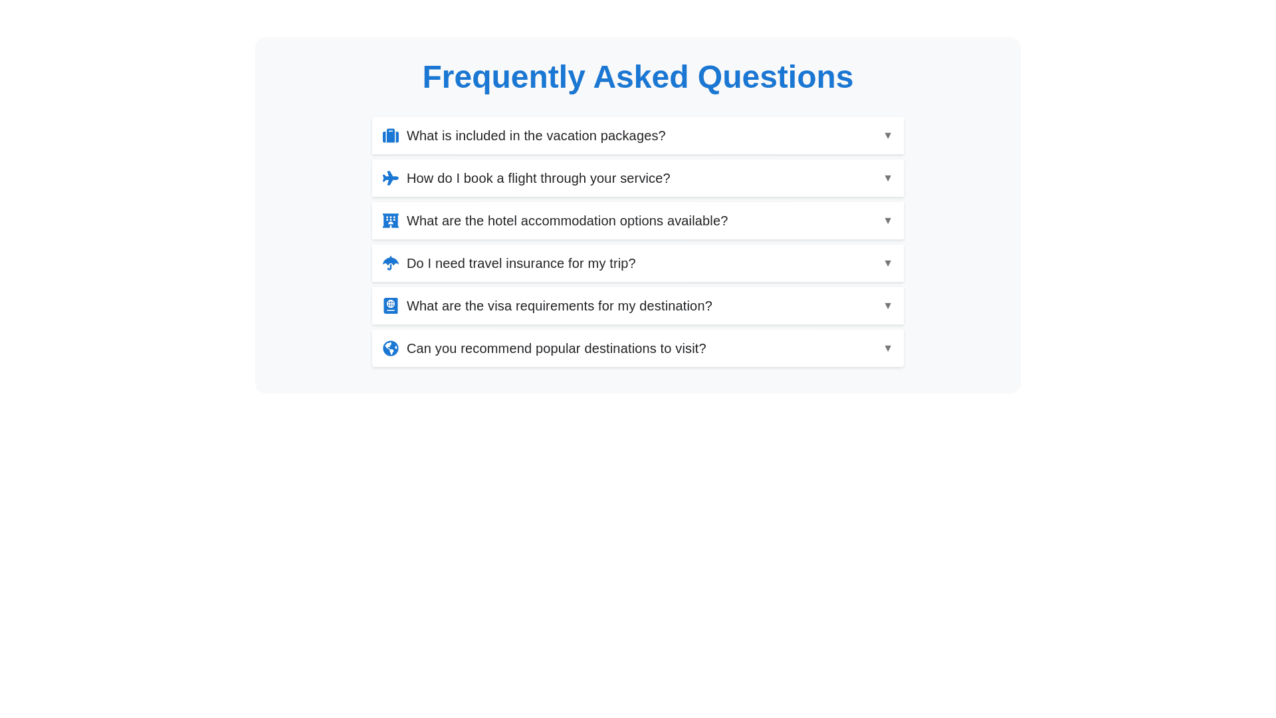This screenshot has width=1276, height=718.
Task: Click the airplane icon beside flight booking
Action: [x=390, y=178]
